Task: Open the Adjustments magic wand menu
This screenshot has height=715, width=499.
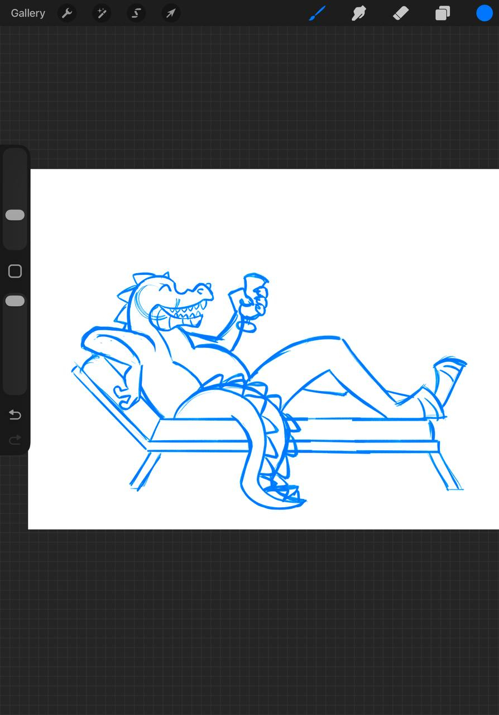Action: tap(102, 13)
